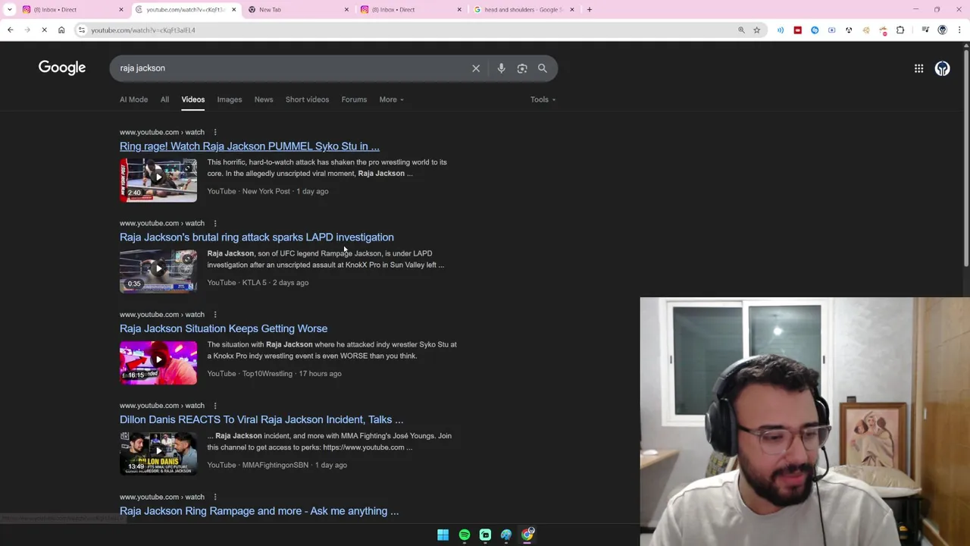Close the head and shoulders browser tab
Viewport: 970px width, 546px height.
[x=571, y=9]
